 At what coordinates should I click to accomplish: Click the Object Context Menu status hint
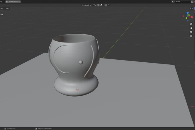(x=44, y=129)
